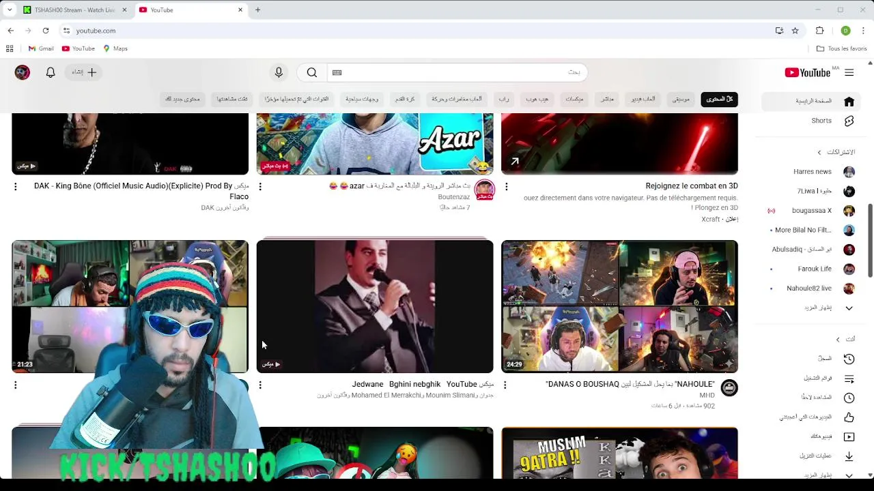
Task: Open Your videos play icon in sidebar
Action: pos(849,436)
